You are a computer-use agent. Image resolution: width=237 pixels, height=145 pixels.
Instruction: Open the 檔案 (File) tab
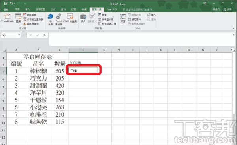pos(6,9)
